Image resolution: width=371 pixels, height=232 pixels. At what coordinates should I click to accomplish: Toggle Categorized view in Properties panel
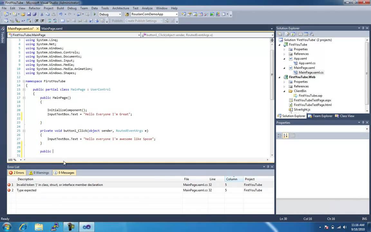(x=280, y=135)
